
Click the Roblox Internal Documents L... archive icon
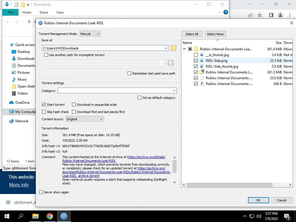[x=202, y=72]
